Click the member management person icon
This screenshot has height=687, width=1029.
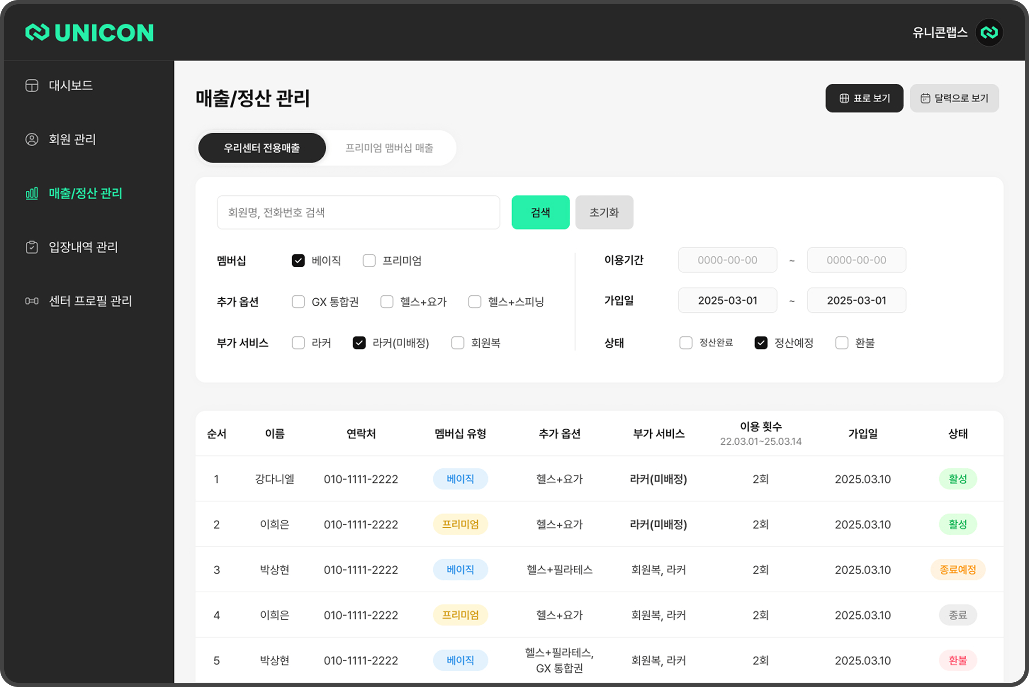pos(32,139)
